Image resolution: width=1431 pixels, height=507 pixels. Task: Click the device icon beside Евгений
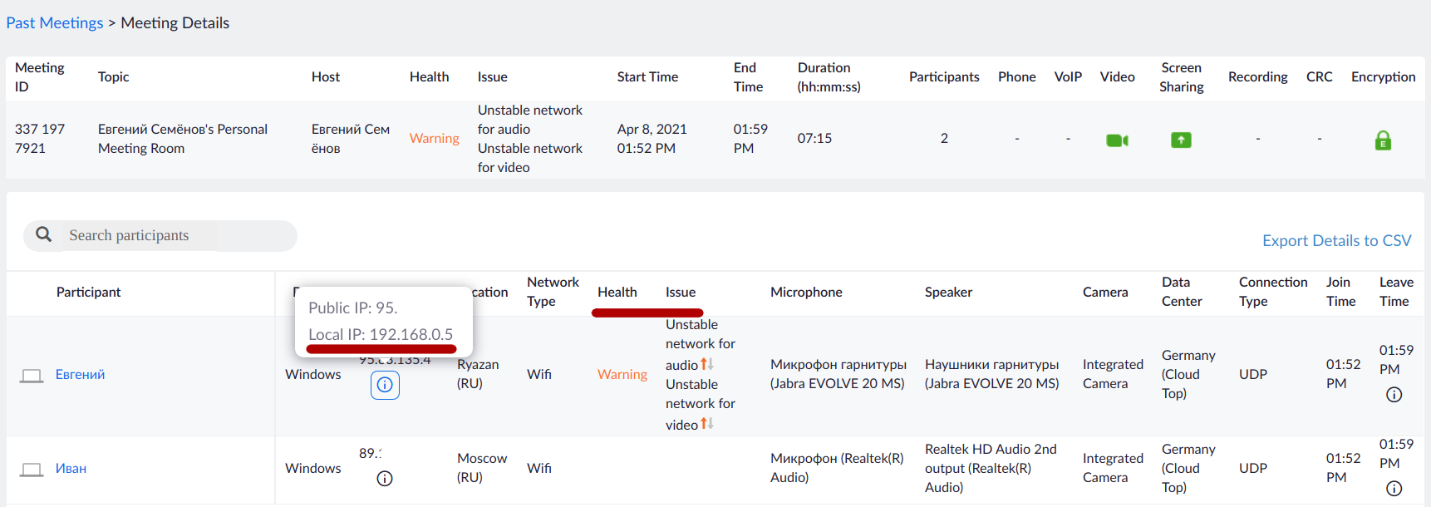32,376
